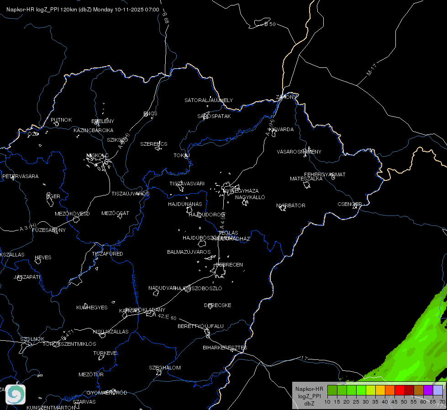Click the MÁTÉSZALKA city label
The height and width of the screenshot is (410, 447).
pos(306,179)
